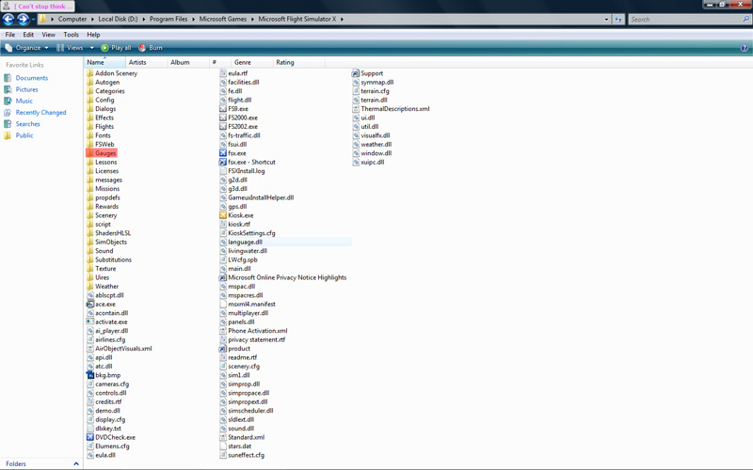This screenshot has height=470, width=753.
Task: Click the Gauges folder icon
Action: [x=90, y=153]
